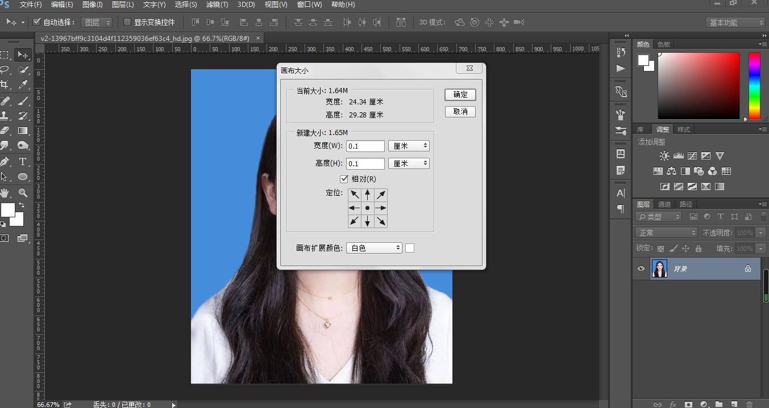This screenshot has height=408, width=769.
Task: Open the width unit 厘米 dropdown
Action: click(x=408, y=146)
